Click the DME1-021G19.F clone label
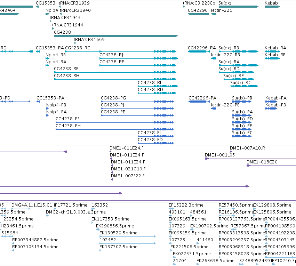The height and width of the screenshot is (266, 296). (128, 169)
